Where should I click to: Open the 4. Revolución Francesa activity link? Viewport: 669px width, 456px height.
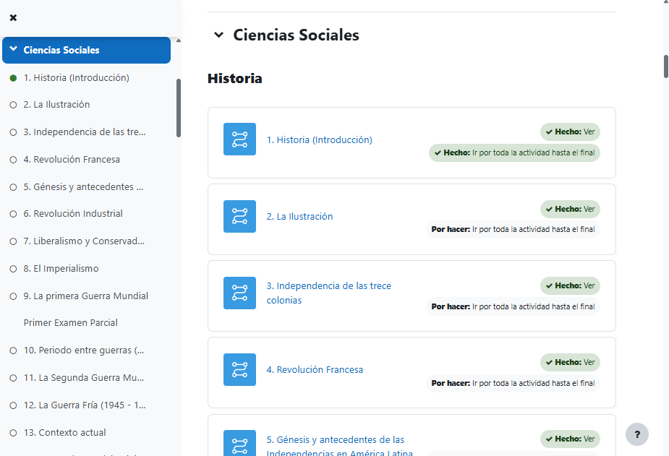point(315,369)
